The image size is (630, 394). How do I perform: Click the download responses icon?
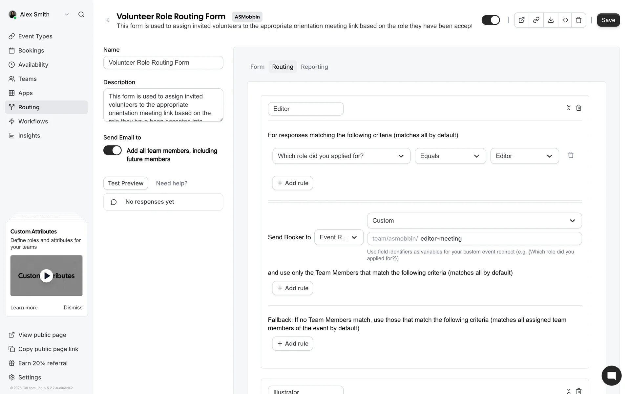click(x=551, y=20)
